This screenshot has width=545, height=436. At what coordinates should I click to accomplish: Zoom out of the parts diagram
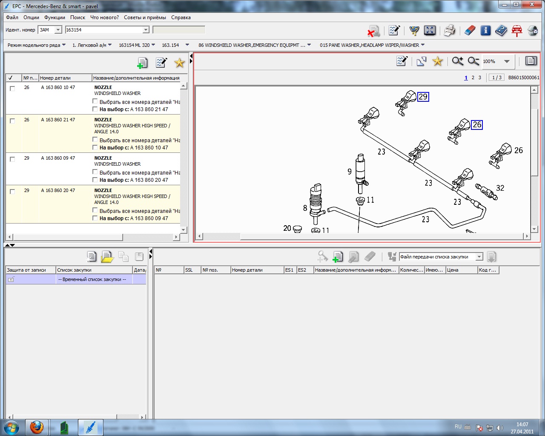point(473,61)
